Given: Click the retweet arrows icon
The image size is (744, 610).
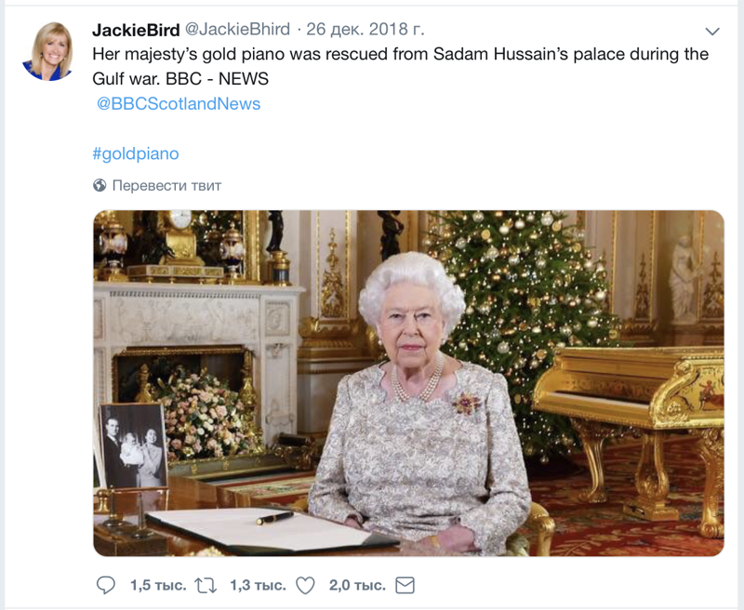Looking at the screenshot, I should tap(206, 586).
